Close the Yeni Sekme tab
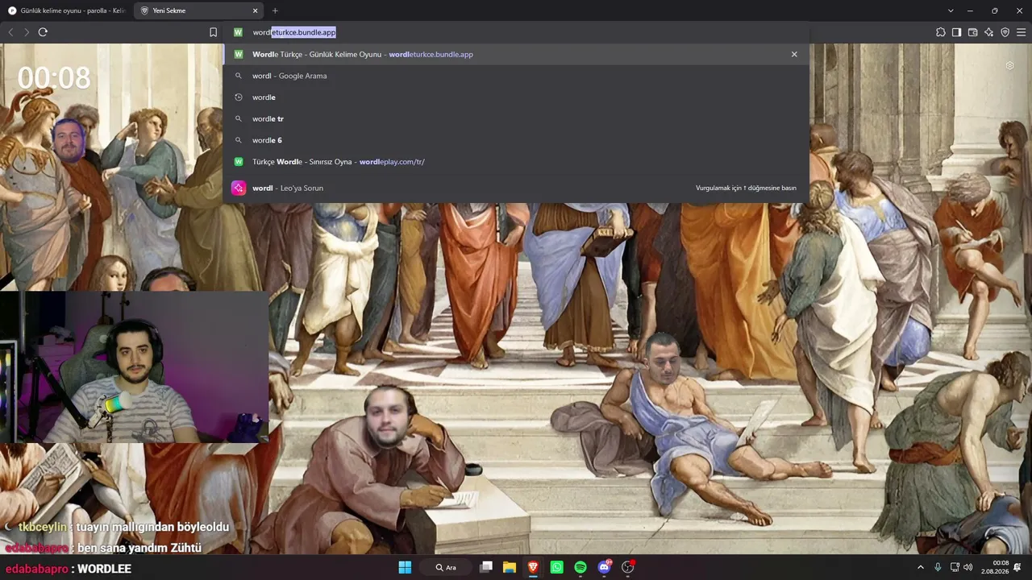 256,10
